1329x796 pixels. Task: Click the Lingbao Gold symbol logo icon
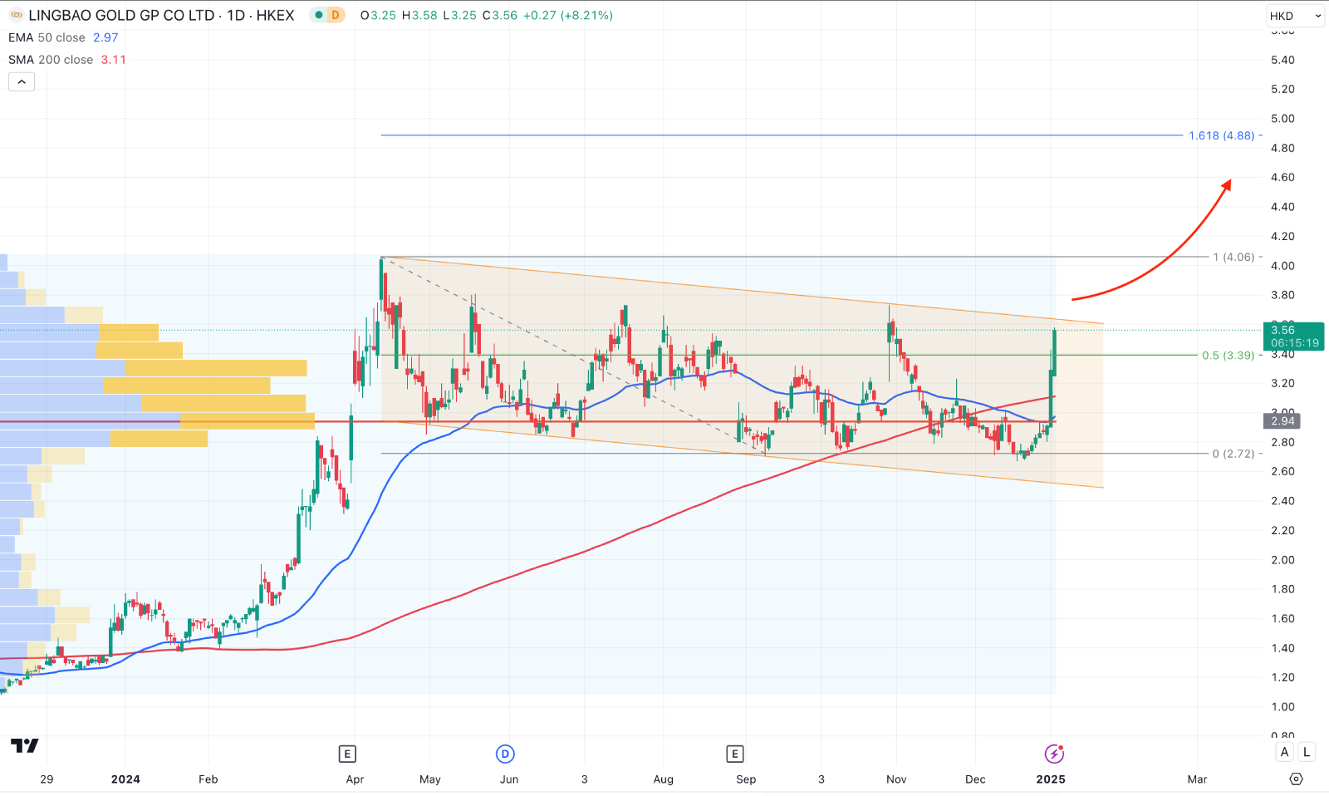17,15
